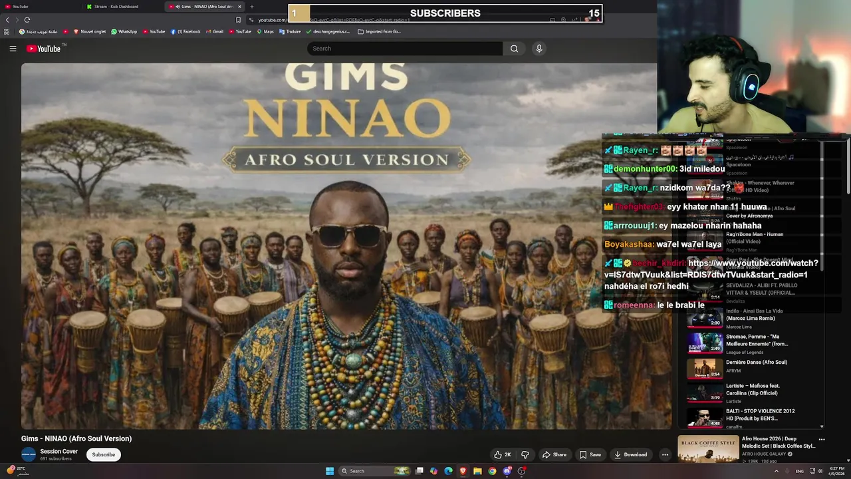Screen dimensions: 851x479
Task: Open options menu for Afro House 2026
Action: [822, 440]
